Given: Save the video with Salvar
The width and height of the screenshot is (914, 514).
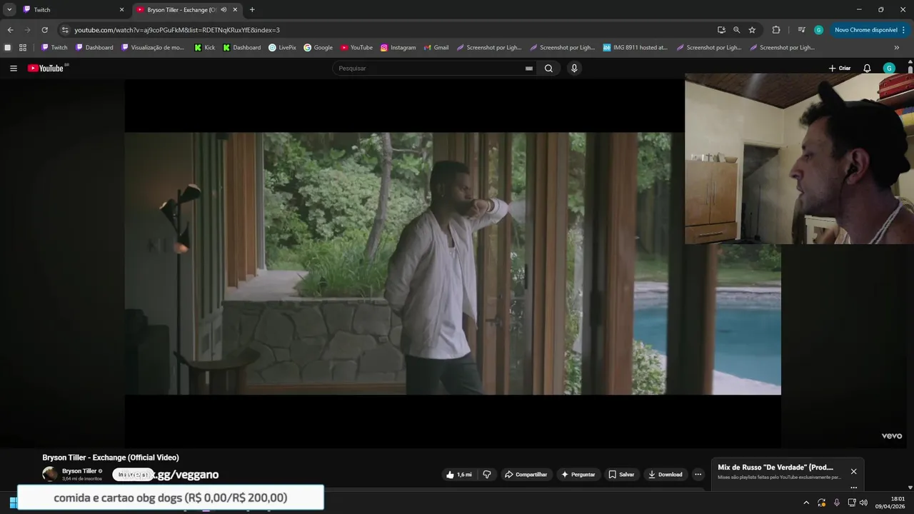Looking at the screenshot, I should click(x=621, y=475).
